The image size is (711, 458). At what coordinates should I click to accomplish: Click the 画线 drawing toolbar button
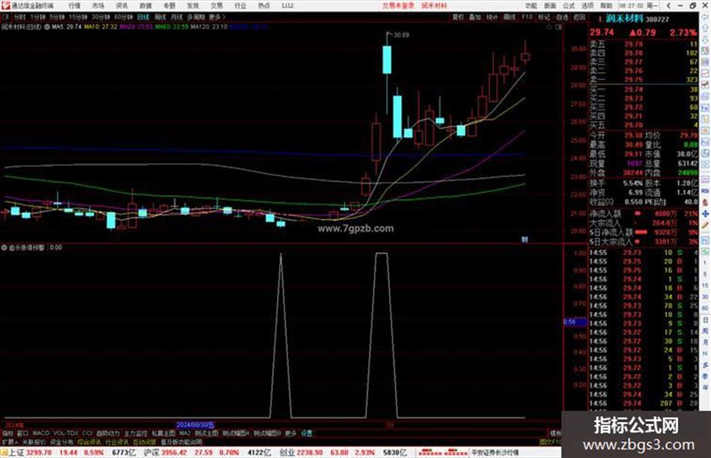point(509,17)
